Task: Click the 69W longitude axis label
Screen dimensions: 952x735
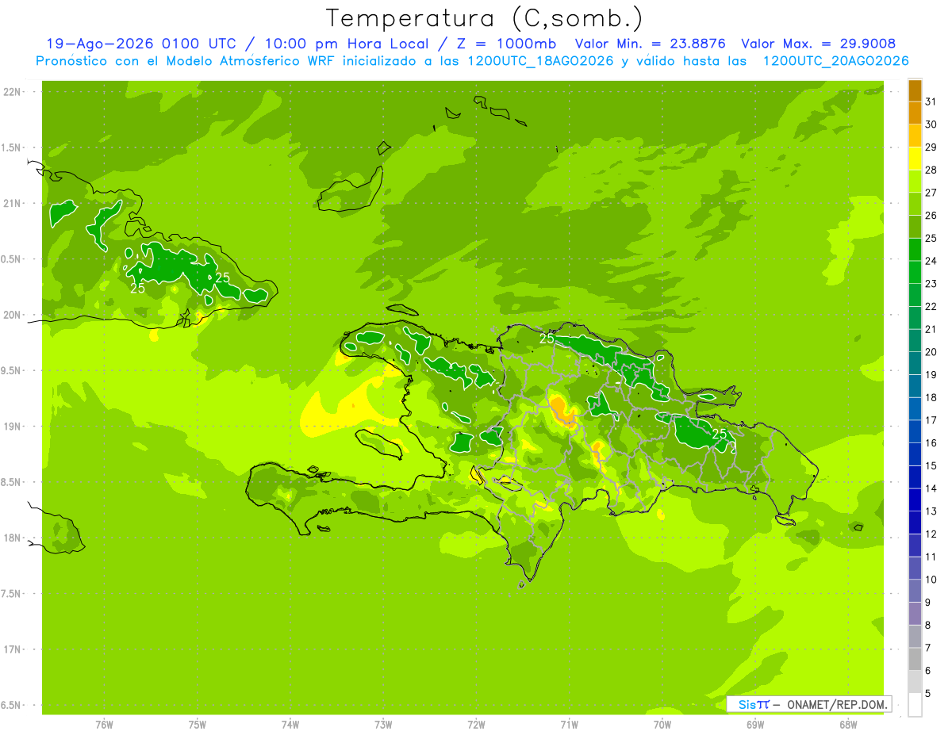Action: [754, 725]
